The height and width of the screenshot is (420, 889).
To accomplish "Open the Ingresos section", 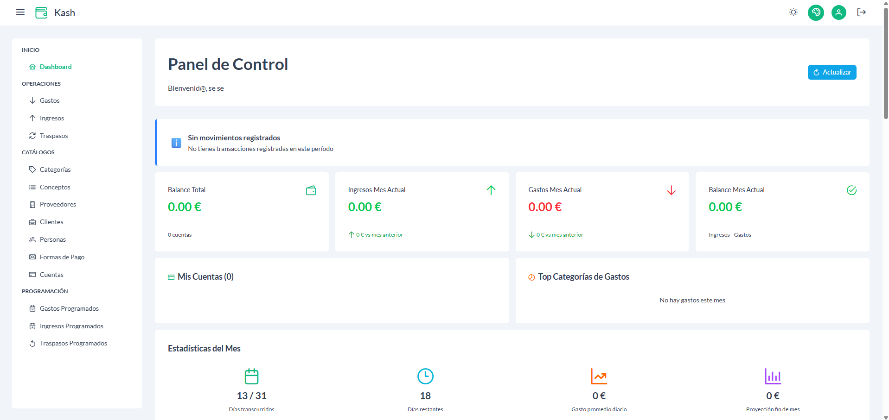I will (51, 118).
